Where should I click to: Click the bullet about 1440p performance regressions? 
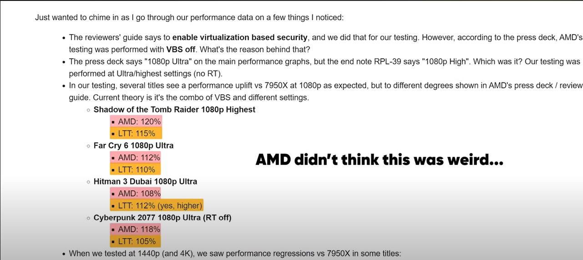click(x=235, y=253)
